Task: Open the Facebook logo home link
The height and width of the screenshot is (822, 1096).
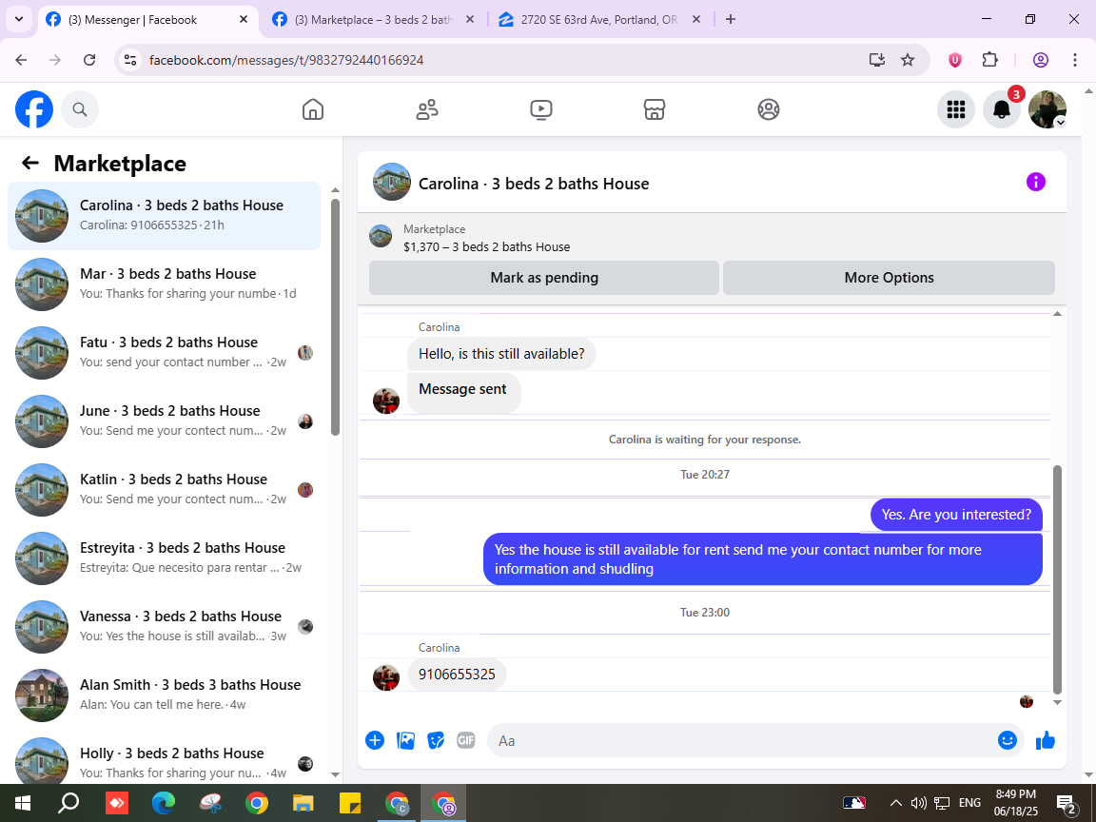Action: point(34,109)
